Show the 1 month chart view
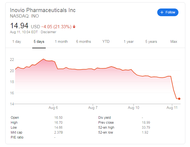 click(x=61, y=41)
